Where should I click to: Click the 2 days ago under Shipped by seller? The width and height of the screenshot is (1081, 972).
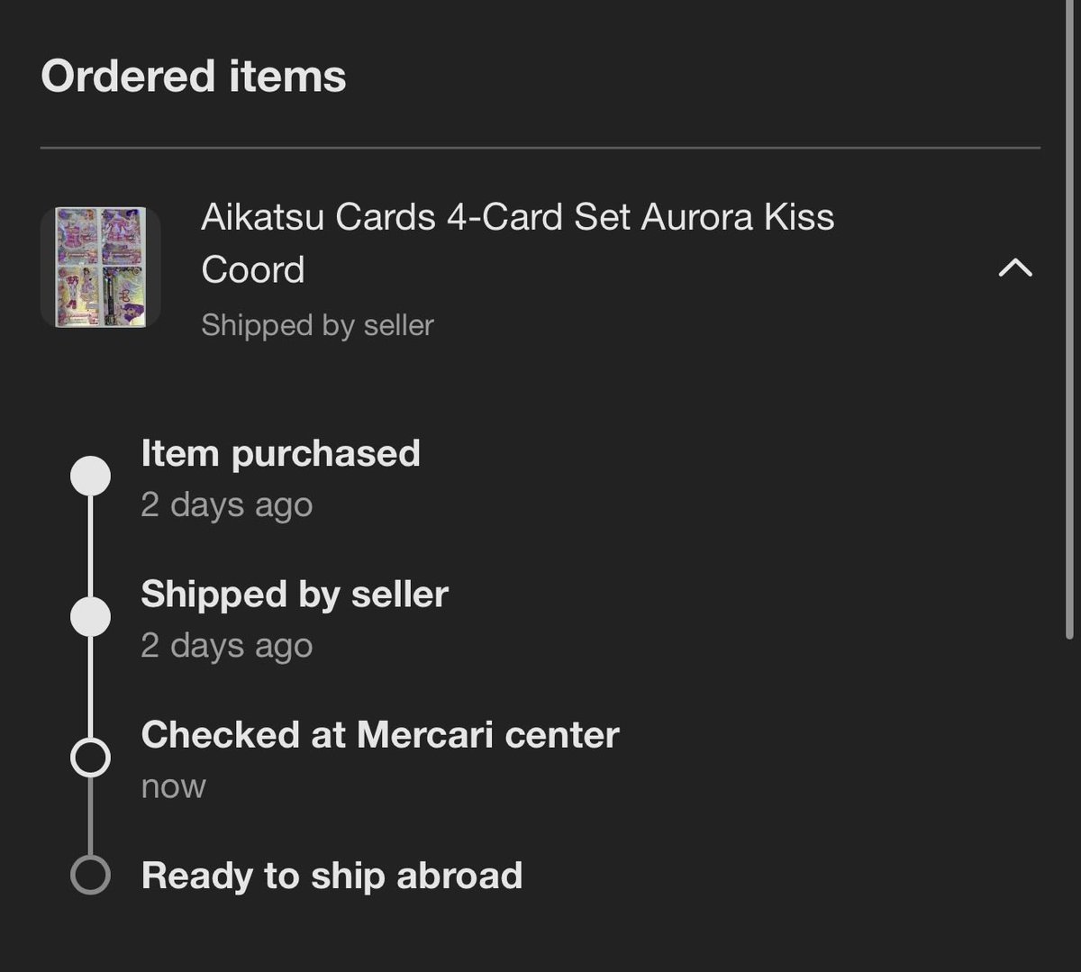coord(227,646)
